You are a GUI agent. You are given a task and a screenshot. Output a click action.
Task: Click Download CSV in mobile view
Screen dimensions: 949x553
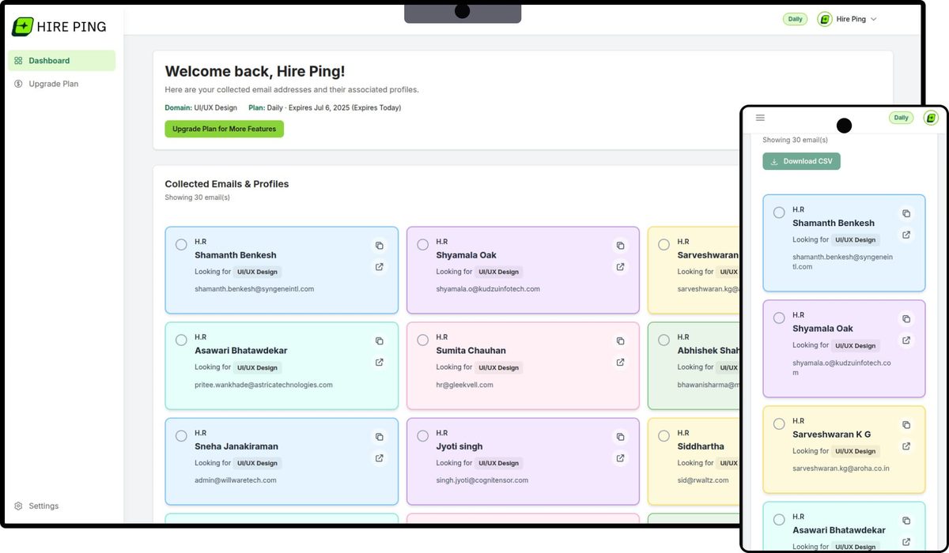pos(801,161)
